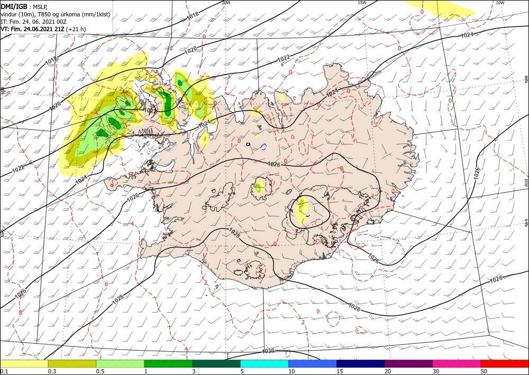Click the navy 15–20 mm legend swatch
This screenshot has width=529, height=375.
click(361, 363)
